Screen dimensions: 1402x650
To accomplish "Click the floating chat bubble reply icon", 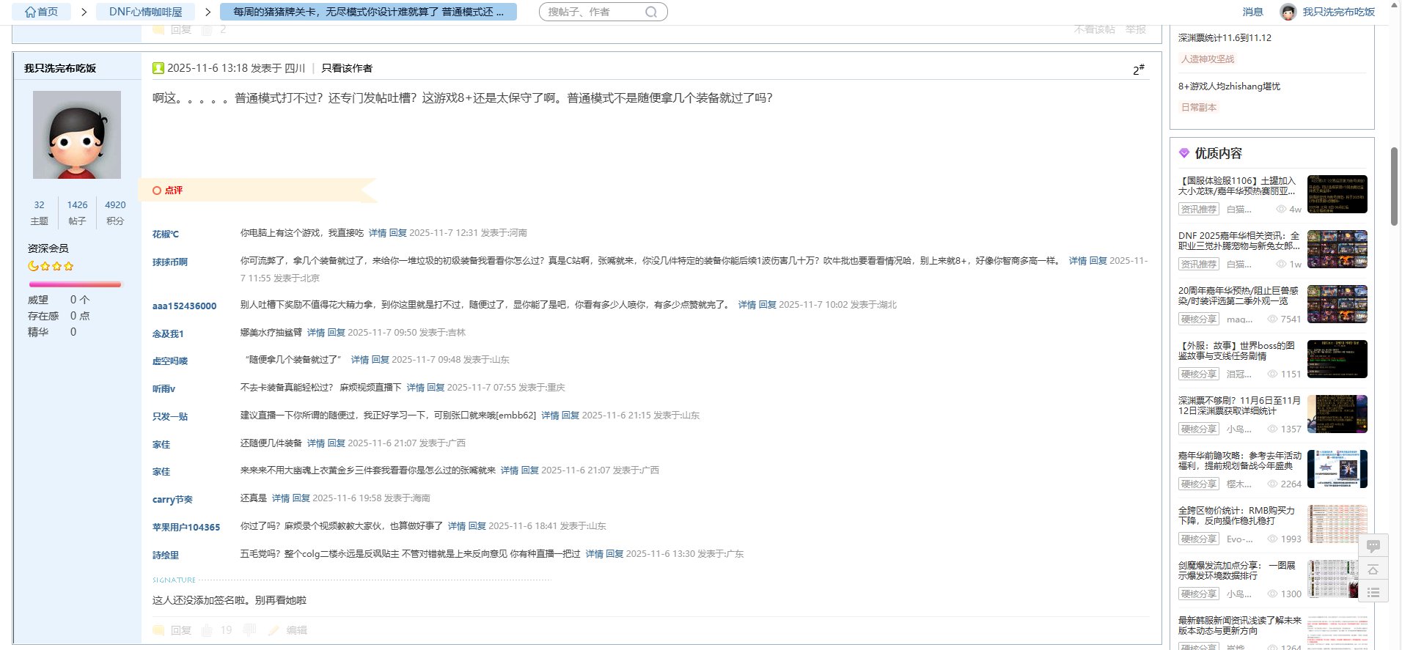I will (1373, 546).
